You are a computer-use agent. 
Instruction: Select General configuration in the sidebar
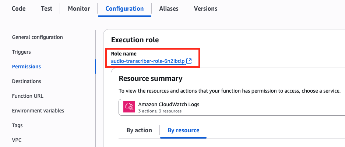point(38,37)
